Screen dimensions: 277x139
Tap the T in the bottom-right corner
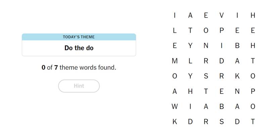coord(253,122)
